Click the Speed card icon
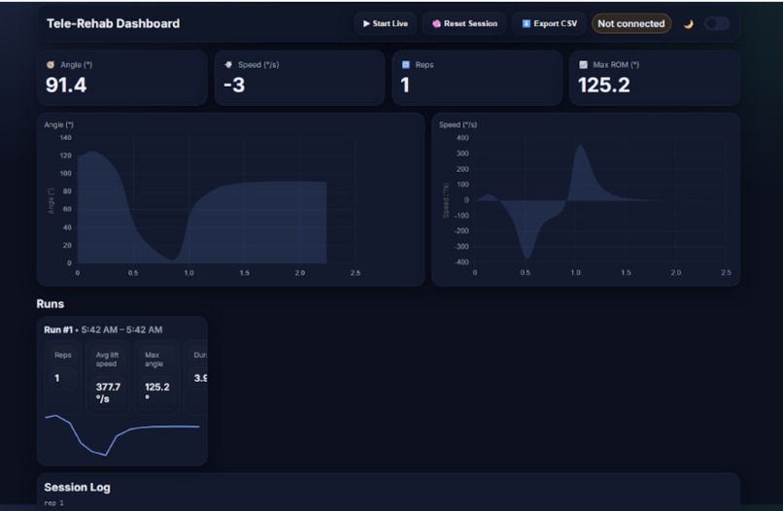The width and height of the screenshot is (783, 511). coord(228,64)
